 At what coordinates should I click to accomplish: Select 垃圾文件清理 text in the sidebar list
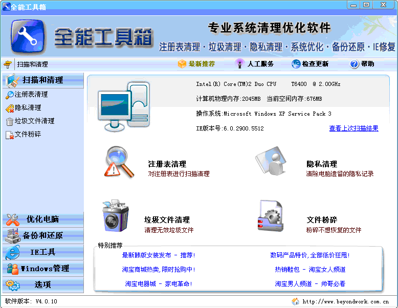coord(34,121)
